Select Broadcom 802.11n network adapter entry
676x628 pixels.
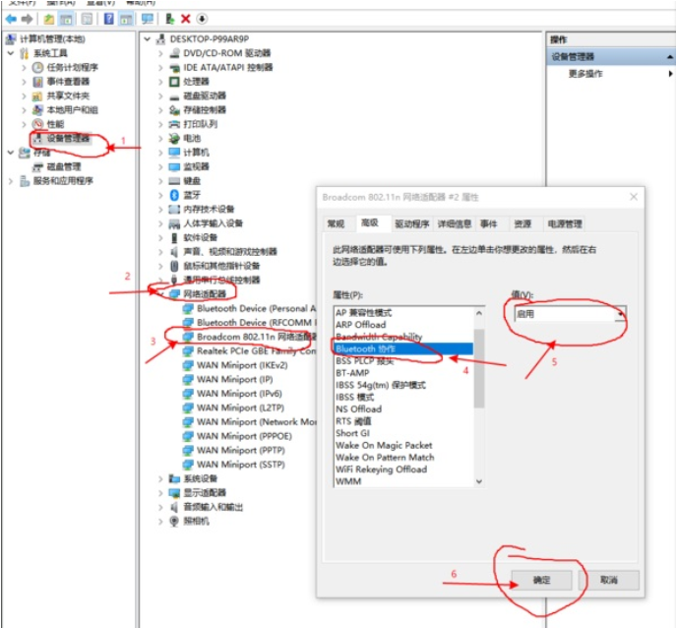point(257,337)
